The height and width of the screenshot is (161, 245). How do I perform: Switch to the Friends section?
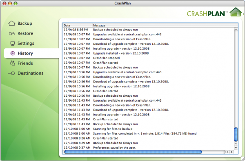click(x=25, y=63)
